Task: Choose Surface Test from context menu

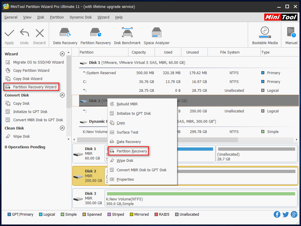Action: [142, 132]
